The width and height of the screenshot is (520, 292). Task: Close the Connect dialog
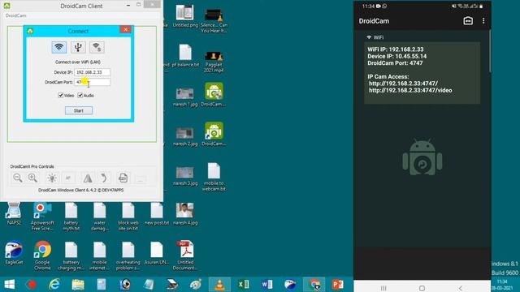[x=125, y=29]
